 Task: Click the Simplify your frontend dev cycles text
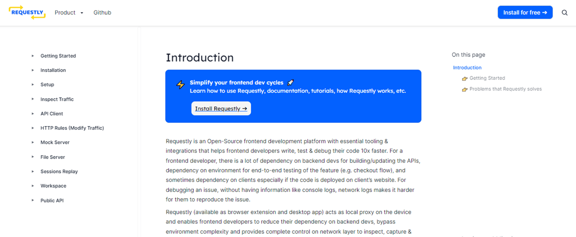(236, 83)
